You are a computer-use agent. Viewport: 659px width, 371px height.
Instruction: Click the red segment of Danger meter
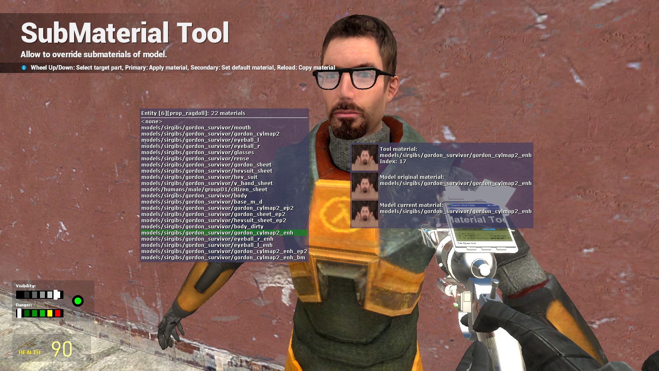[58, 313]
